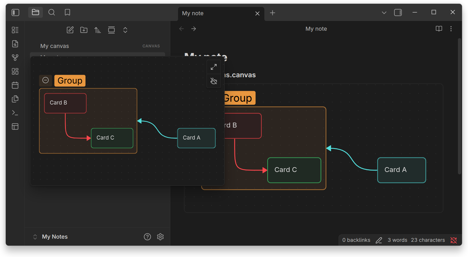Open hover preview in main view
The image size is (468, 257).
click(x=214, y=67)
